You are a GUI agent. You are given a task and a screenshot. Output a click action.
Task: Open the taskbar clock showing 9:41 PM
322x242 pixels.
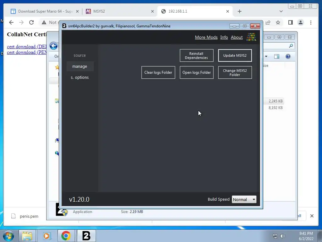coord(306,236)
